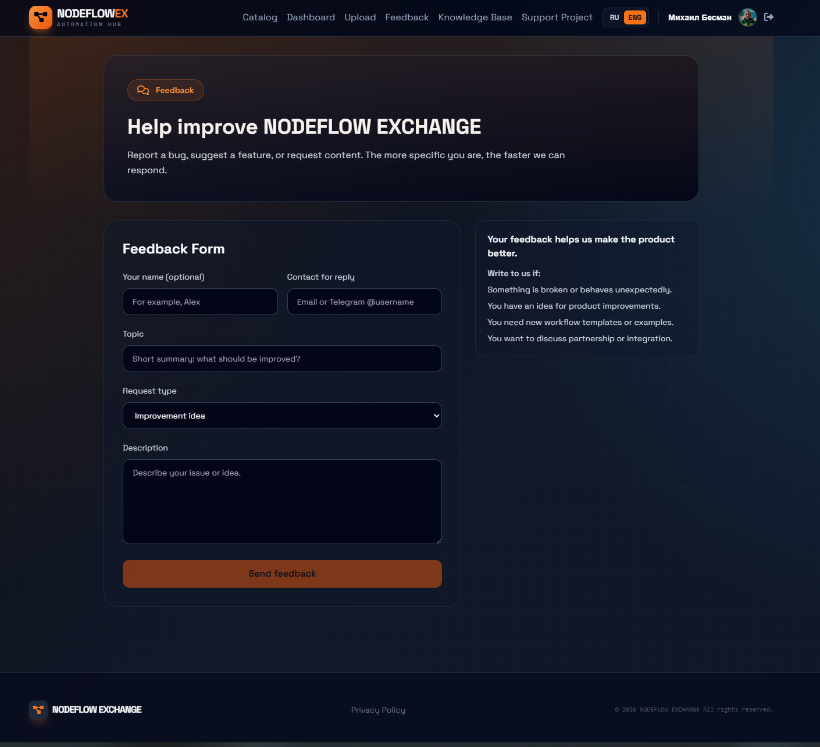Image resolution: width=820 pixels, height=747 pixels.
Task: Select the logout icon at top right
Action: (769, 17)
